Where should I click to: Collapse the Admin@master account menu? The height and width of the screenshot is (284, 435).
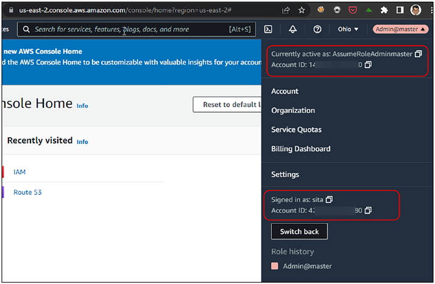tap(401, 29)
